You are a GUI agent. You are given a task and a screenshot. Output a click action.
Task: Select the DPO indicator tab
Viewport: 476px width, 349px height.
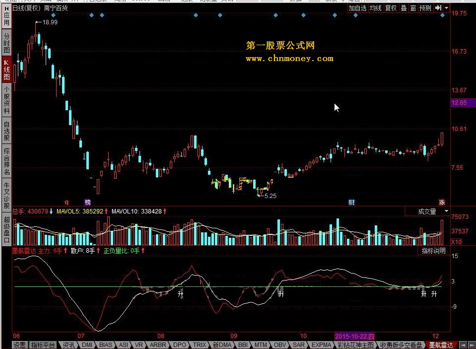179,345
